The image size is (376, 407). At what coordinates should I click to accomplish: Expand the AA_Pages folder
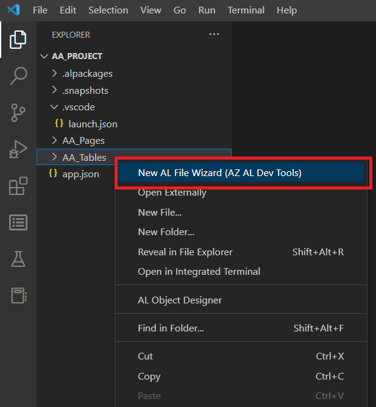click(x=54, y=140)
